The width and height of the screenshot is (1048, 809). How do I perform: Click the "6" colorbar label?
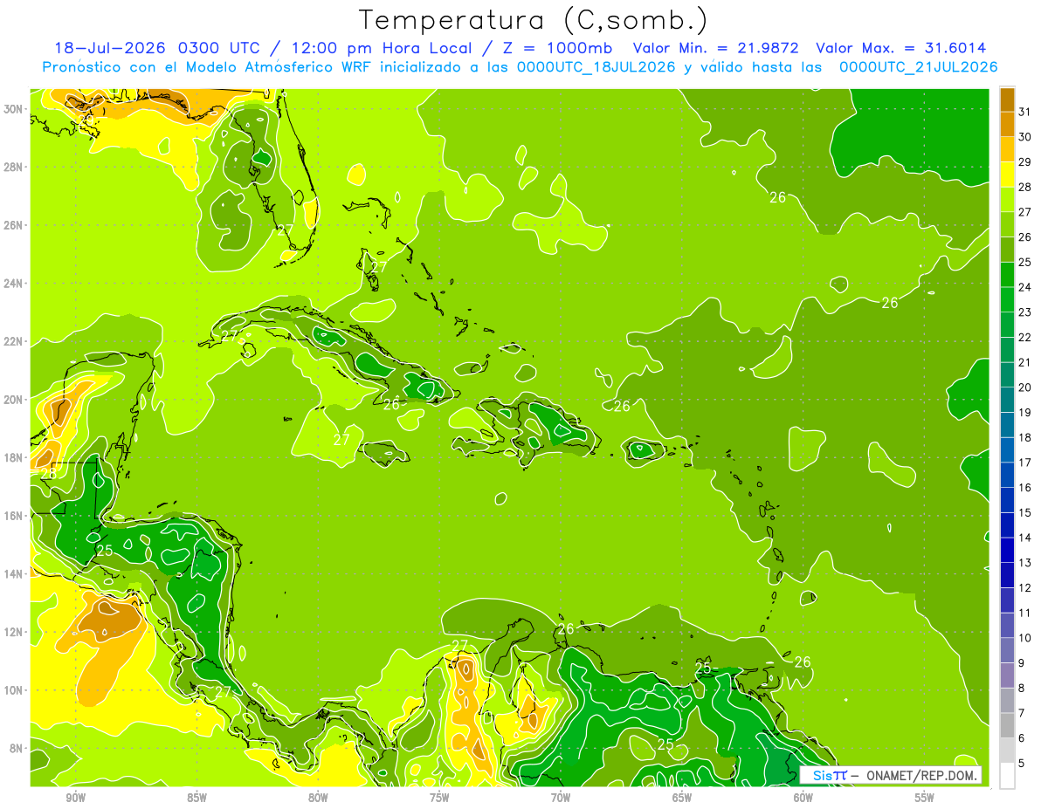click(1022, 738)
